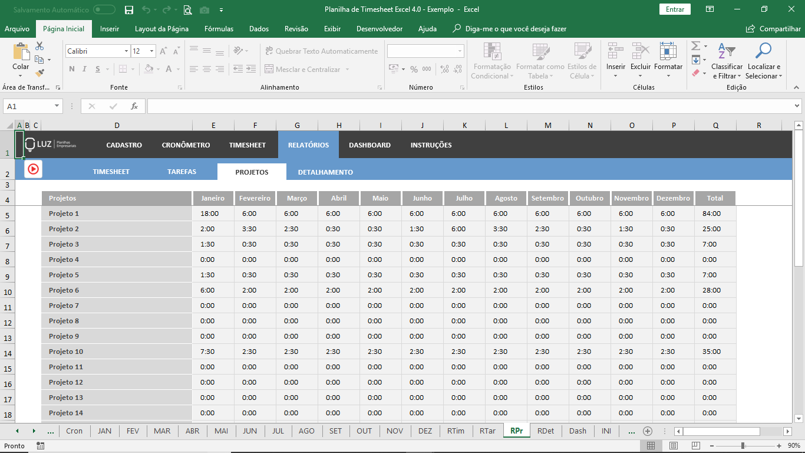
Task: Click the Save icon in quick access toolbar
Action: 129,9
